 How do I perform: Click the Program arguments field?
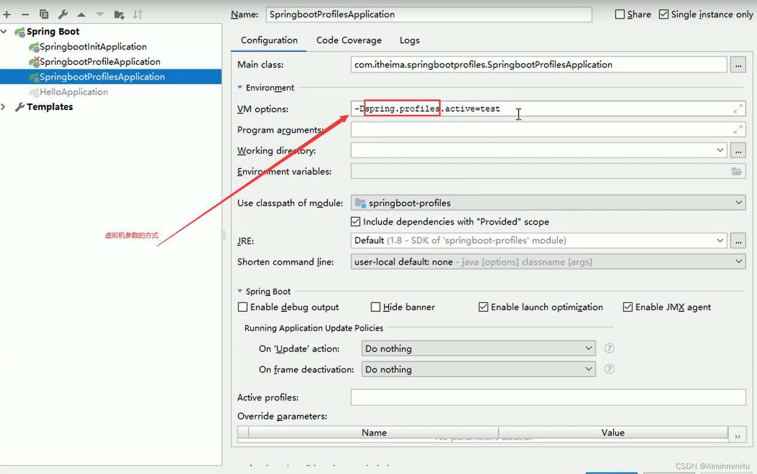[x=548, y=130]
